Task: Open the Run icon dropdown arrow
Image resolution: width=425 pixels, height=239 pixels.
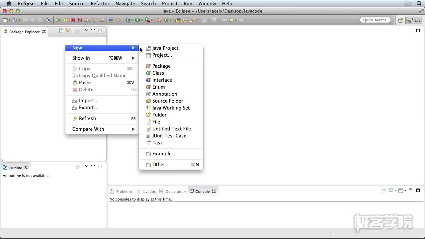Action: coord(142,20)
